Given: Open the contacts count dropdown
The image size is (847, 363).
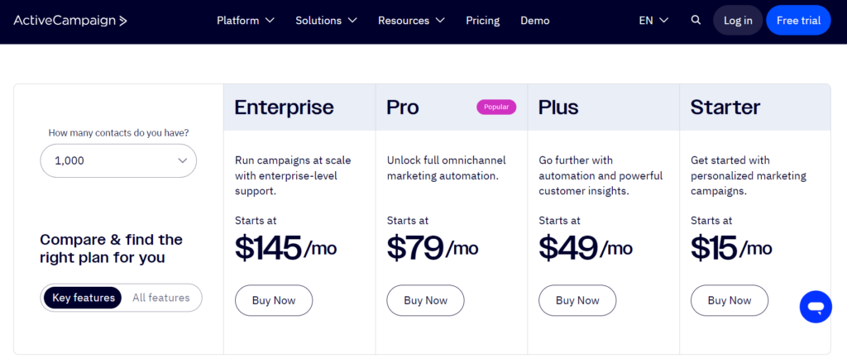Looking at the screenshot, I should pyautogui.click(x=118, y=161).
